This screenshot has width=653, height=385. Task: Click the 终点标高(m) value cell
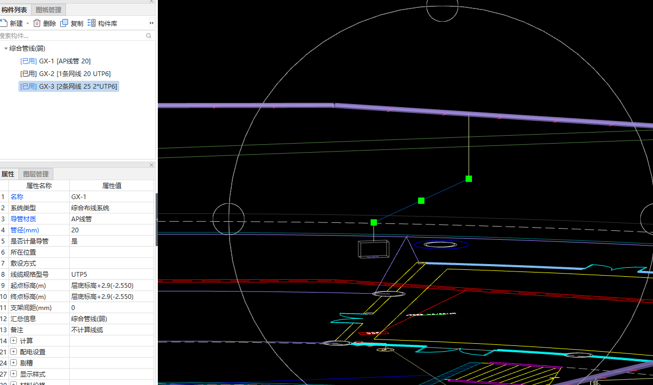(111, 297)
